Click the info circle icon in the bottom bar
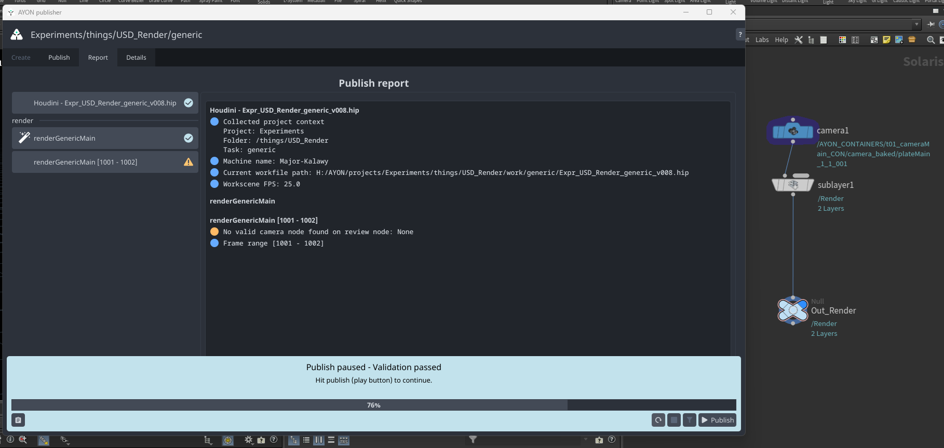Image resolution: width=944 pixels, height=448 pixels. tap(10, 439)
